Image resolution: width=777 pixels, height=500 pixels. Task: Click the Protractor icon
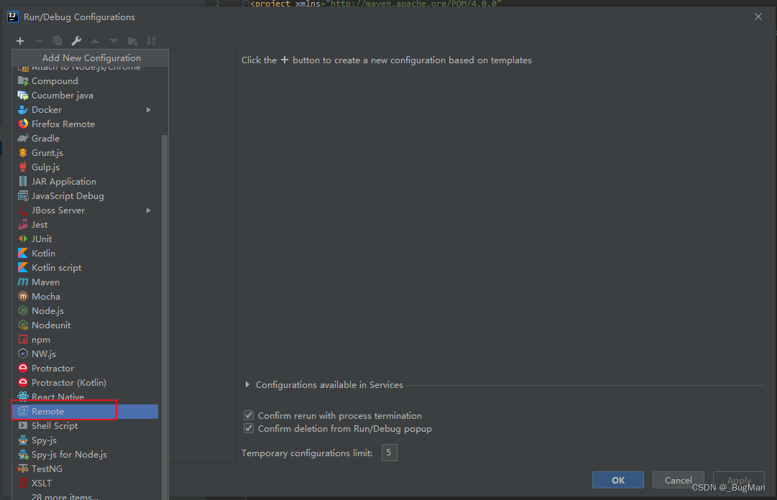(23, 368)
